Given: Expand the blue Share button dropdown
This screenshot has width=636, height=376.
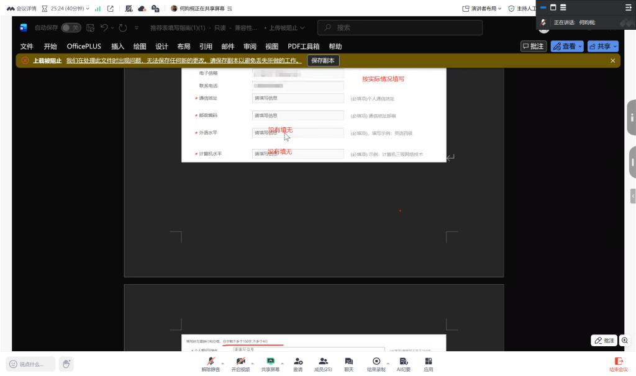Looking at the screenshot, I should pyautogui.click(x=615, y=47).
